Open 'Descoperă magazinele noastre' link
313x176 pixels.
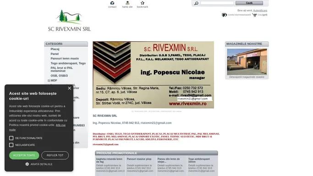pos(247,77)
